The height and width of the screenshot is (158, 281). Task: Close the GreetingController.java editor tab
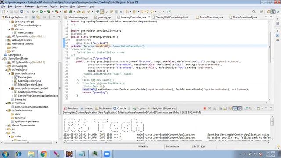(148, 17)
